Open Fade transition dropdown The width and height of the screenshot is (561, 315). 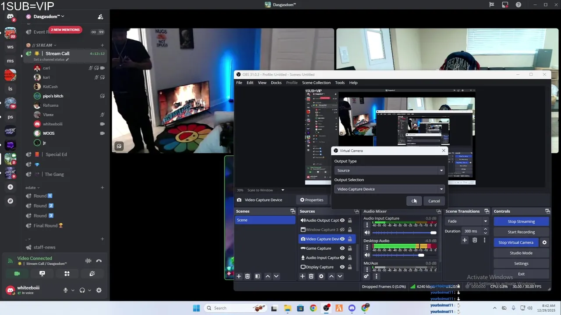(467, 221)
